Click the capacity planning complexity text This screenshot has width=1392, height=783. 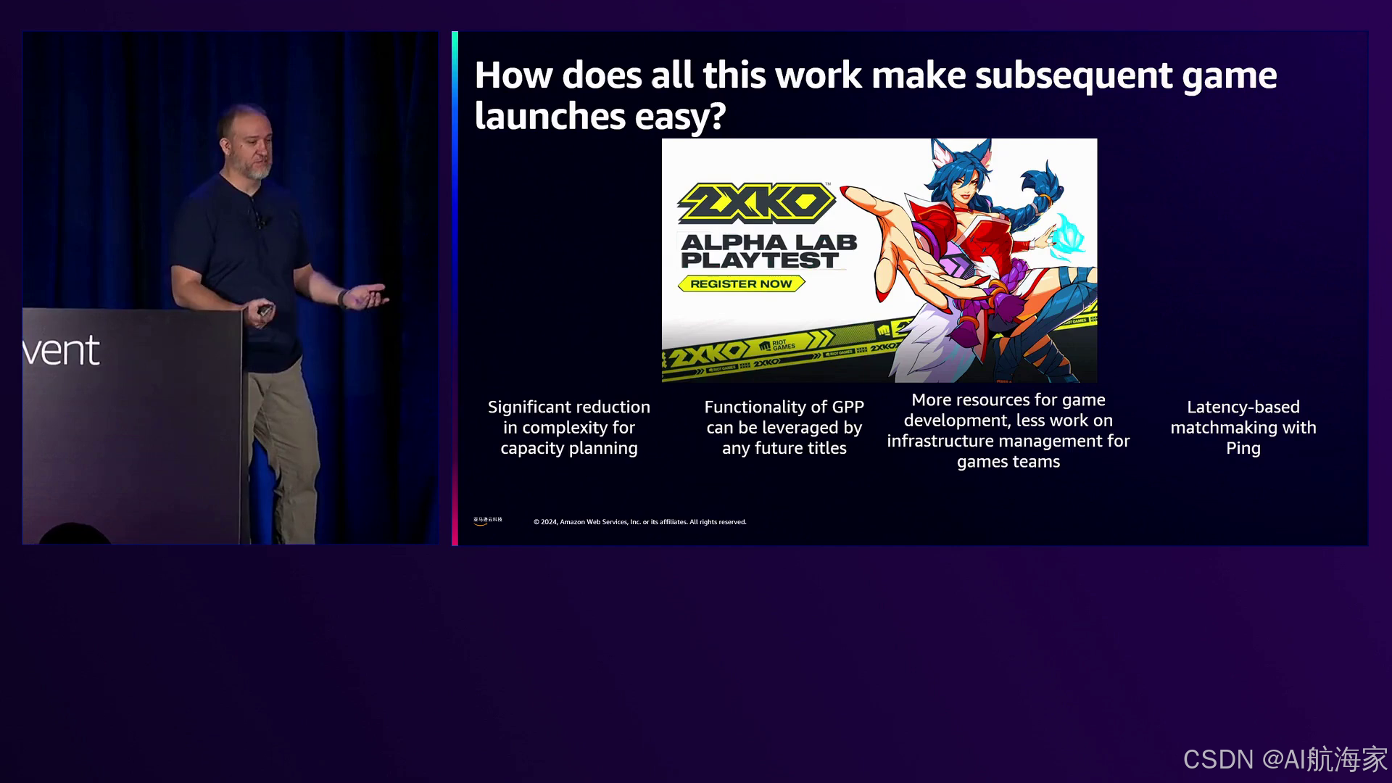(568, 428)
